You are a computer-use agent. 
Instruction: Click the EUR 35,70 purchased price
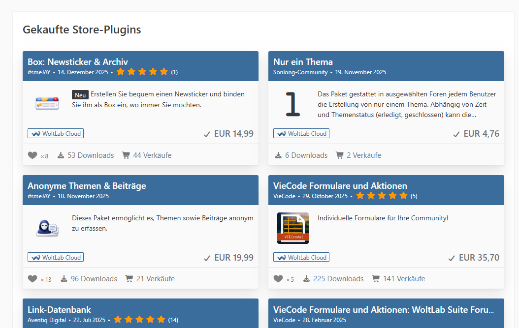pos(479,258)
